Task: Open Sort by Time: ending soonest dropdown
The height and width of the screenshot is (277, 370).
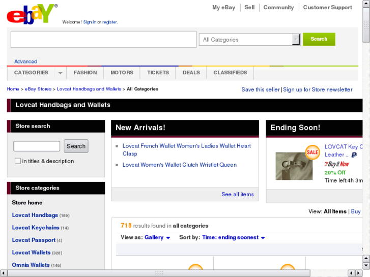Action: (234, 237)
